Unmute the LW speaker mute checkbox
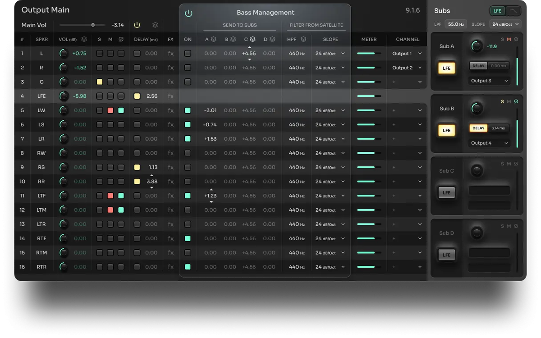 [110, 110]
